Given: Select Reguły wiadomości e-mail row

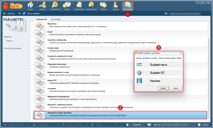Looking at the screenshot, I should 120,74.
